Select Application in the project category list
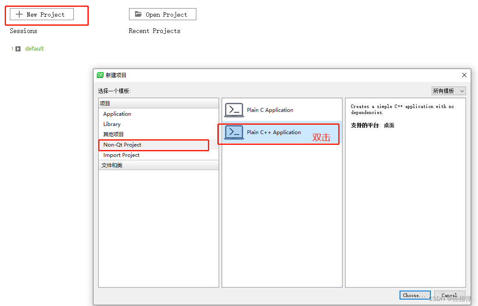The image size is (478, 306). coord(159,114)
